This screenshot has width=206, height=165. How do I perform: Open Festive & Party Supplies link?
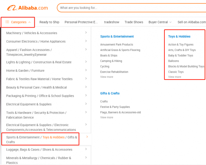tap(115, 107)
